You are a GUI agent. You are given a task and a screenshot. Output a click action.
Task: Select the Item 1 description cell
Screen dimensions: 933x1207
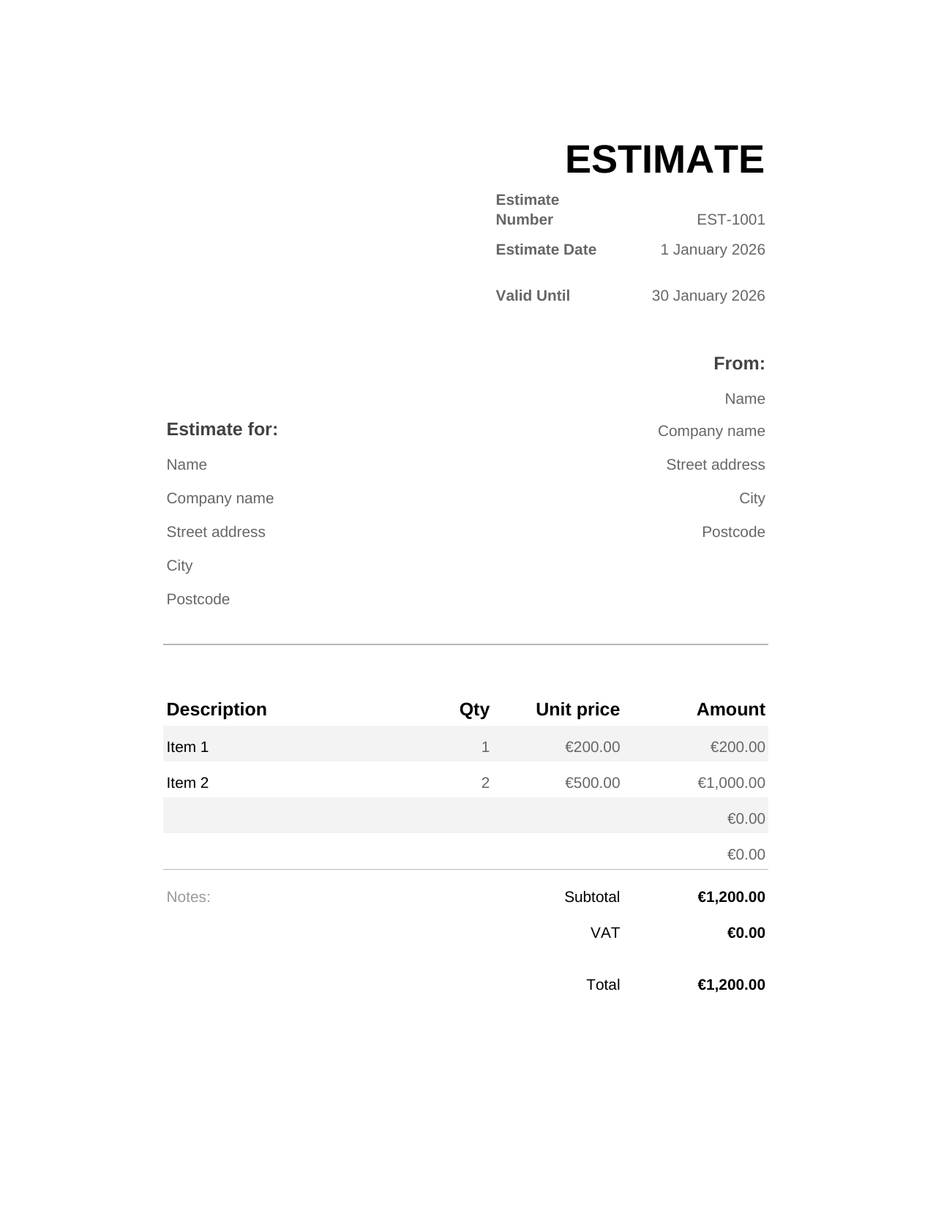click(187, 747)
